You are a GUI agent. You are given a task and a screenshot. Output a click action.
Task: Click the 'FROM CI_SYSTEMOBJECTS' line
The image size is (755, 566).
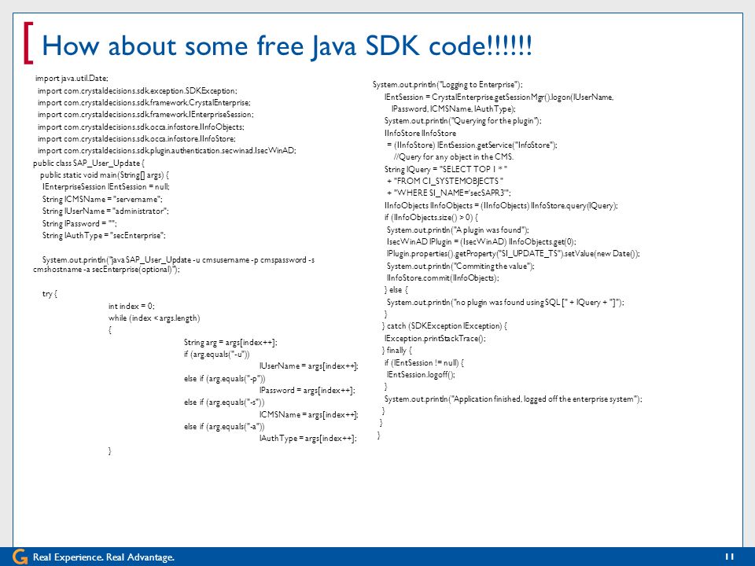pyautogui.click(x=445, y=181)
